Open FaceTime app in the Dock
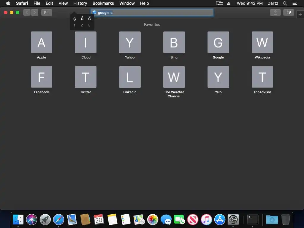The height and width of the screenshot is (228, 304). click(x=179, y=220)
